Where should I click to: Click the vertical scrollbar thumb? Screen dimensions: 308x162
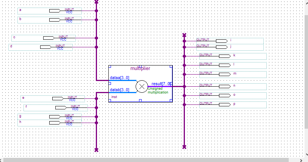(306, 72)
